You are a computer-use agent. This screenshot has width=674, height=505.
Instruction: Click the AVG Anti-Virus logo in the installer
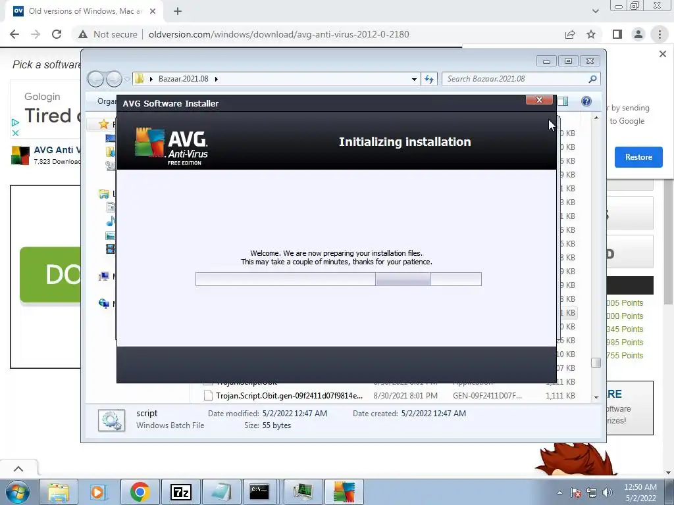171,146
